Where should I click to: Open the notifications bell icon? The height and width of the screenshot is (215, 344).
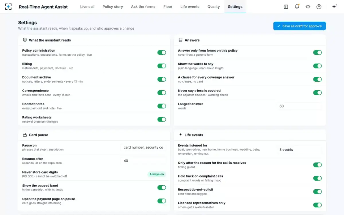297,7
